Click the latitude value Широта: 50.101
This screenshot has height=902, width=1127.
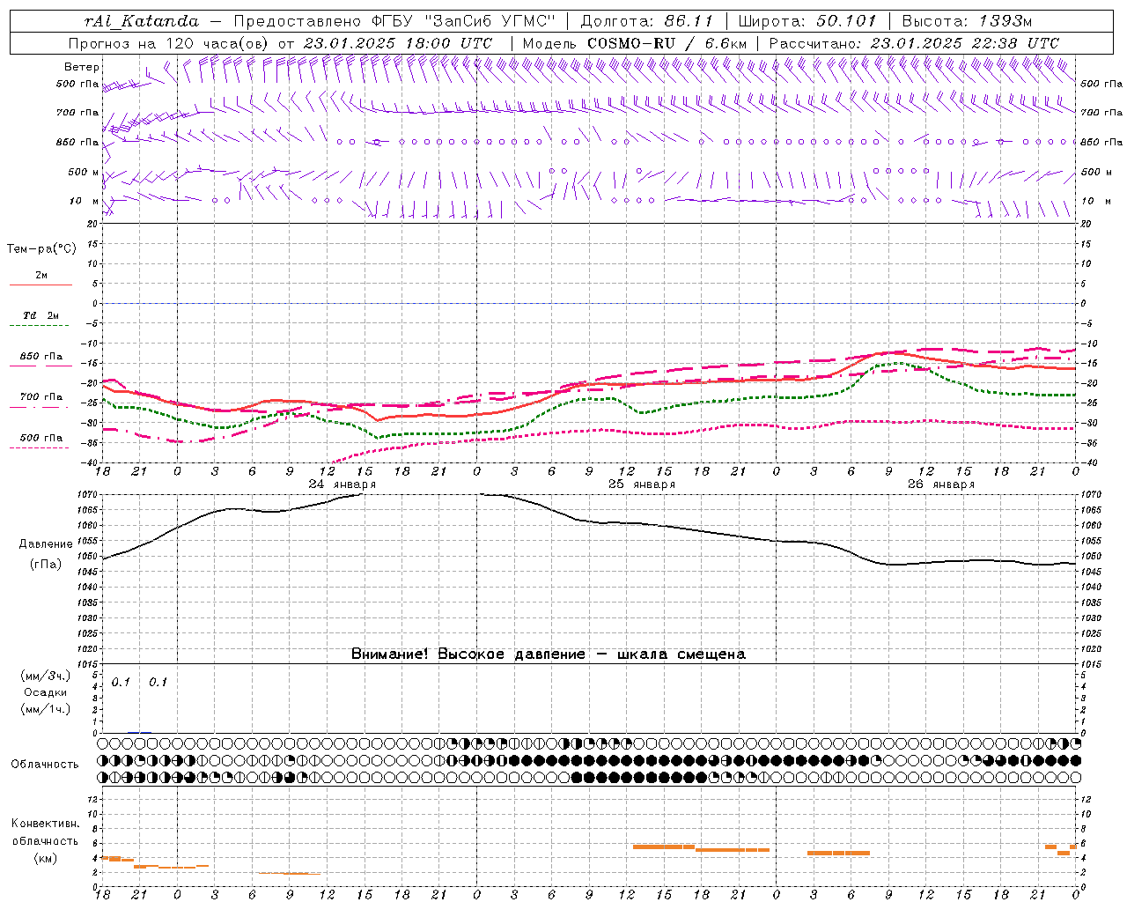point(807,21)
